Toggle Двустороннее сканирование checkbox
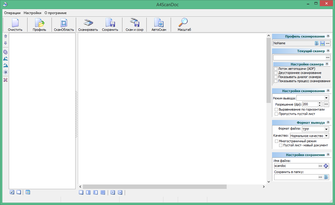This screenshot has height=205, width=335. (x=276, y=73)
